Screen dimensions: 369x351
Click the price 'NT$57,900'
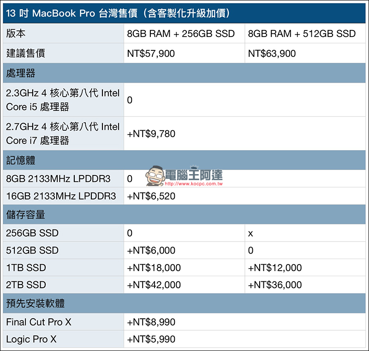[x=151, y=54]
